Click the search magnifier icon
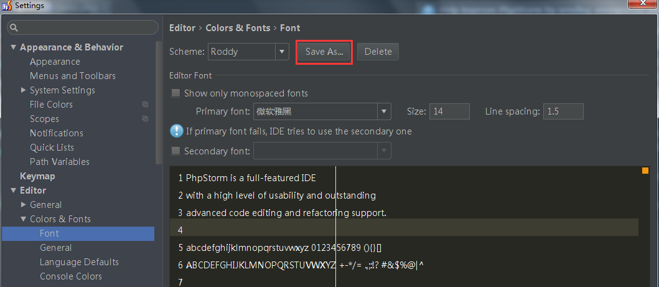The image size is (659, 287). [14, 28]
